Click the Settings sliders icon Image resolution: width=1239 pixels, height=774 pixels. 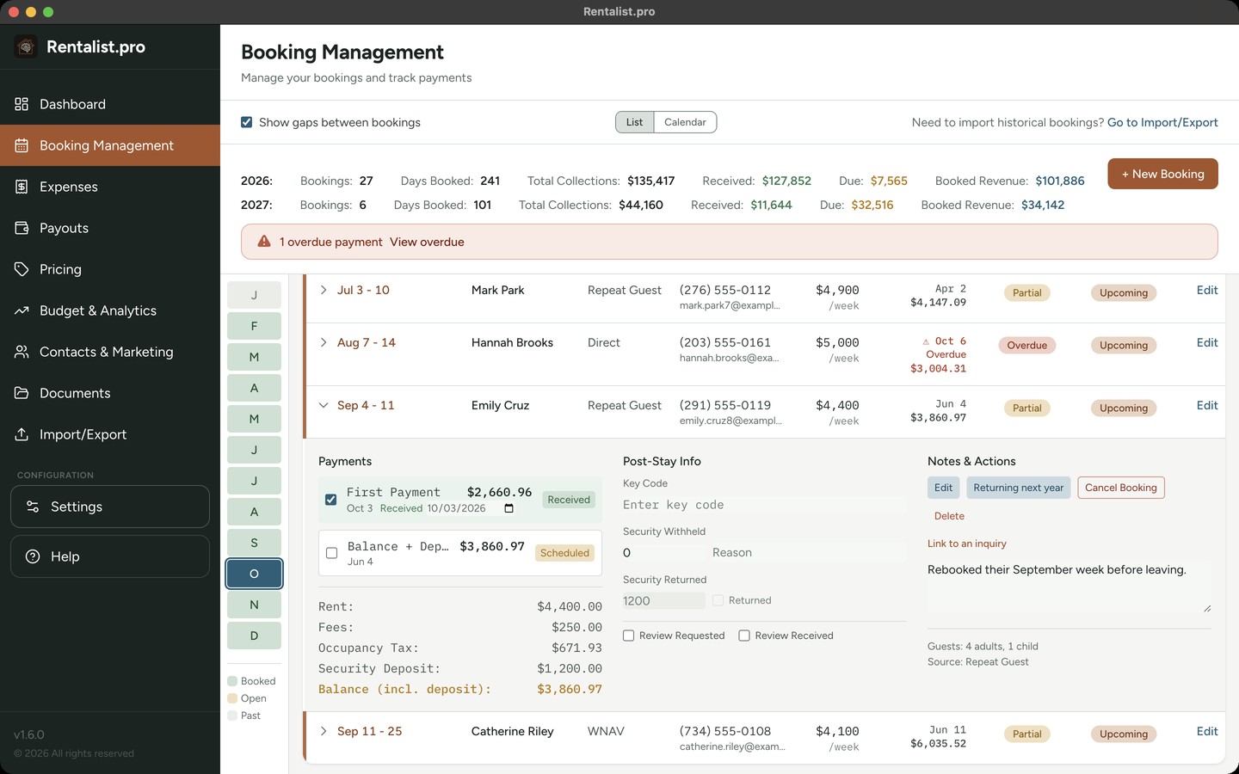coord(33,507)
